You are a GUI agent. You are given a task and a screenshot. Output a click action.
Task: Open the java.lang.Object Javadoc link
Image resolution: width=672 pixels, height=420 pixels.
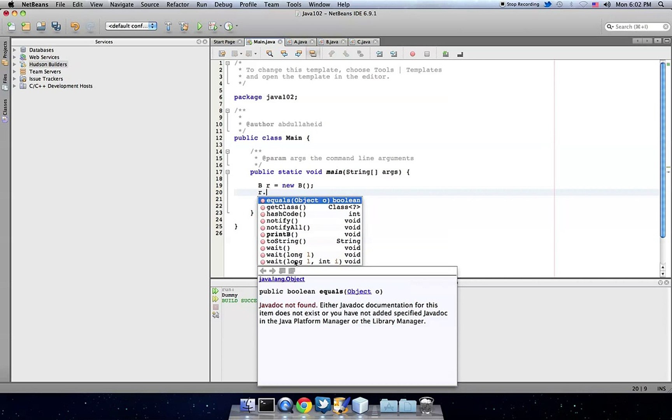tap(282, 279)
